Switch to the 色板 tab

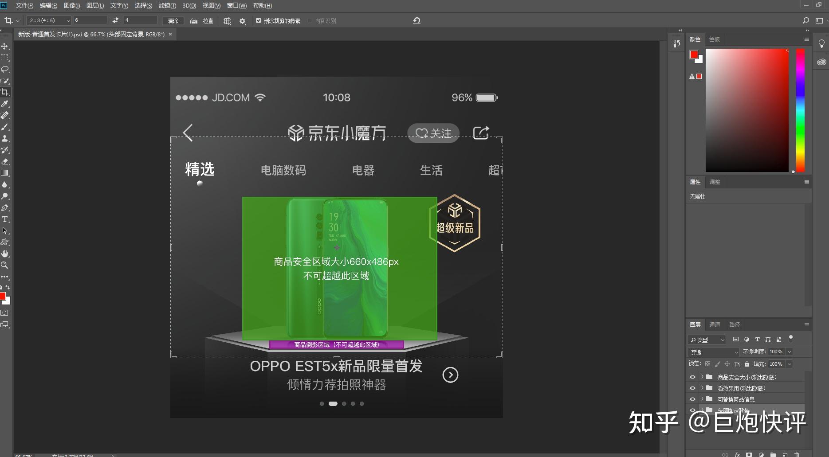click(x=714, y=39)
